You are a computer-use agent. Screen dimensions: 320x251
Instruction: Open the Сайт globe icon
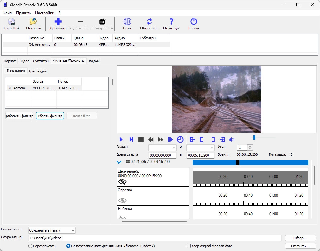127,22
